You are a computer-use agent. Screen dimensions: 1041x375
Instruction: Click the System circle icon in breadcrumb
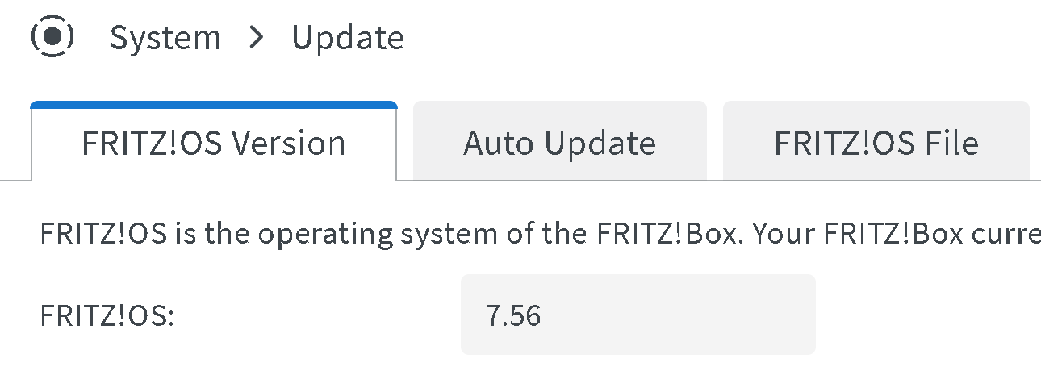coord(52,37)
